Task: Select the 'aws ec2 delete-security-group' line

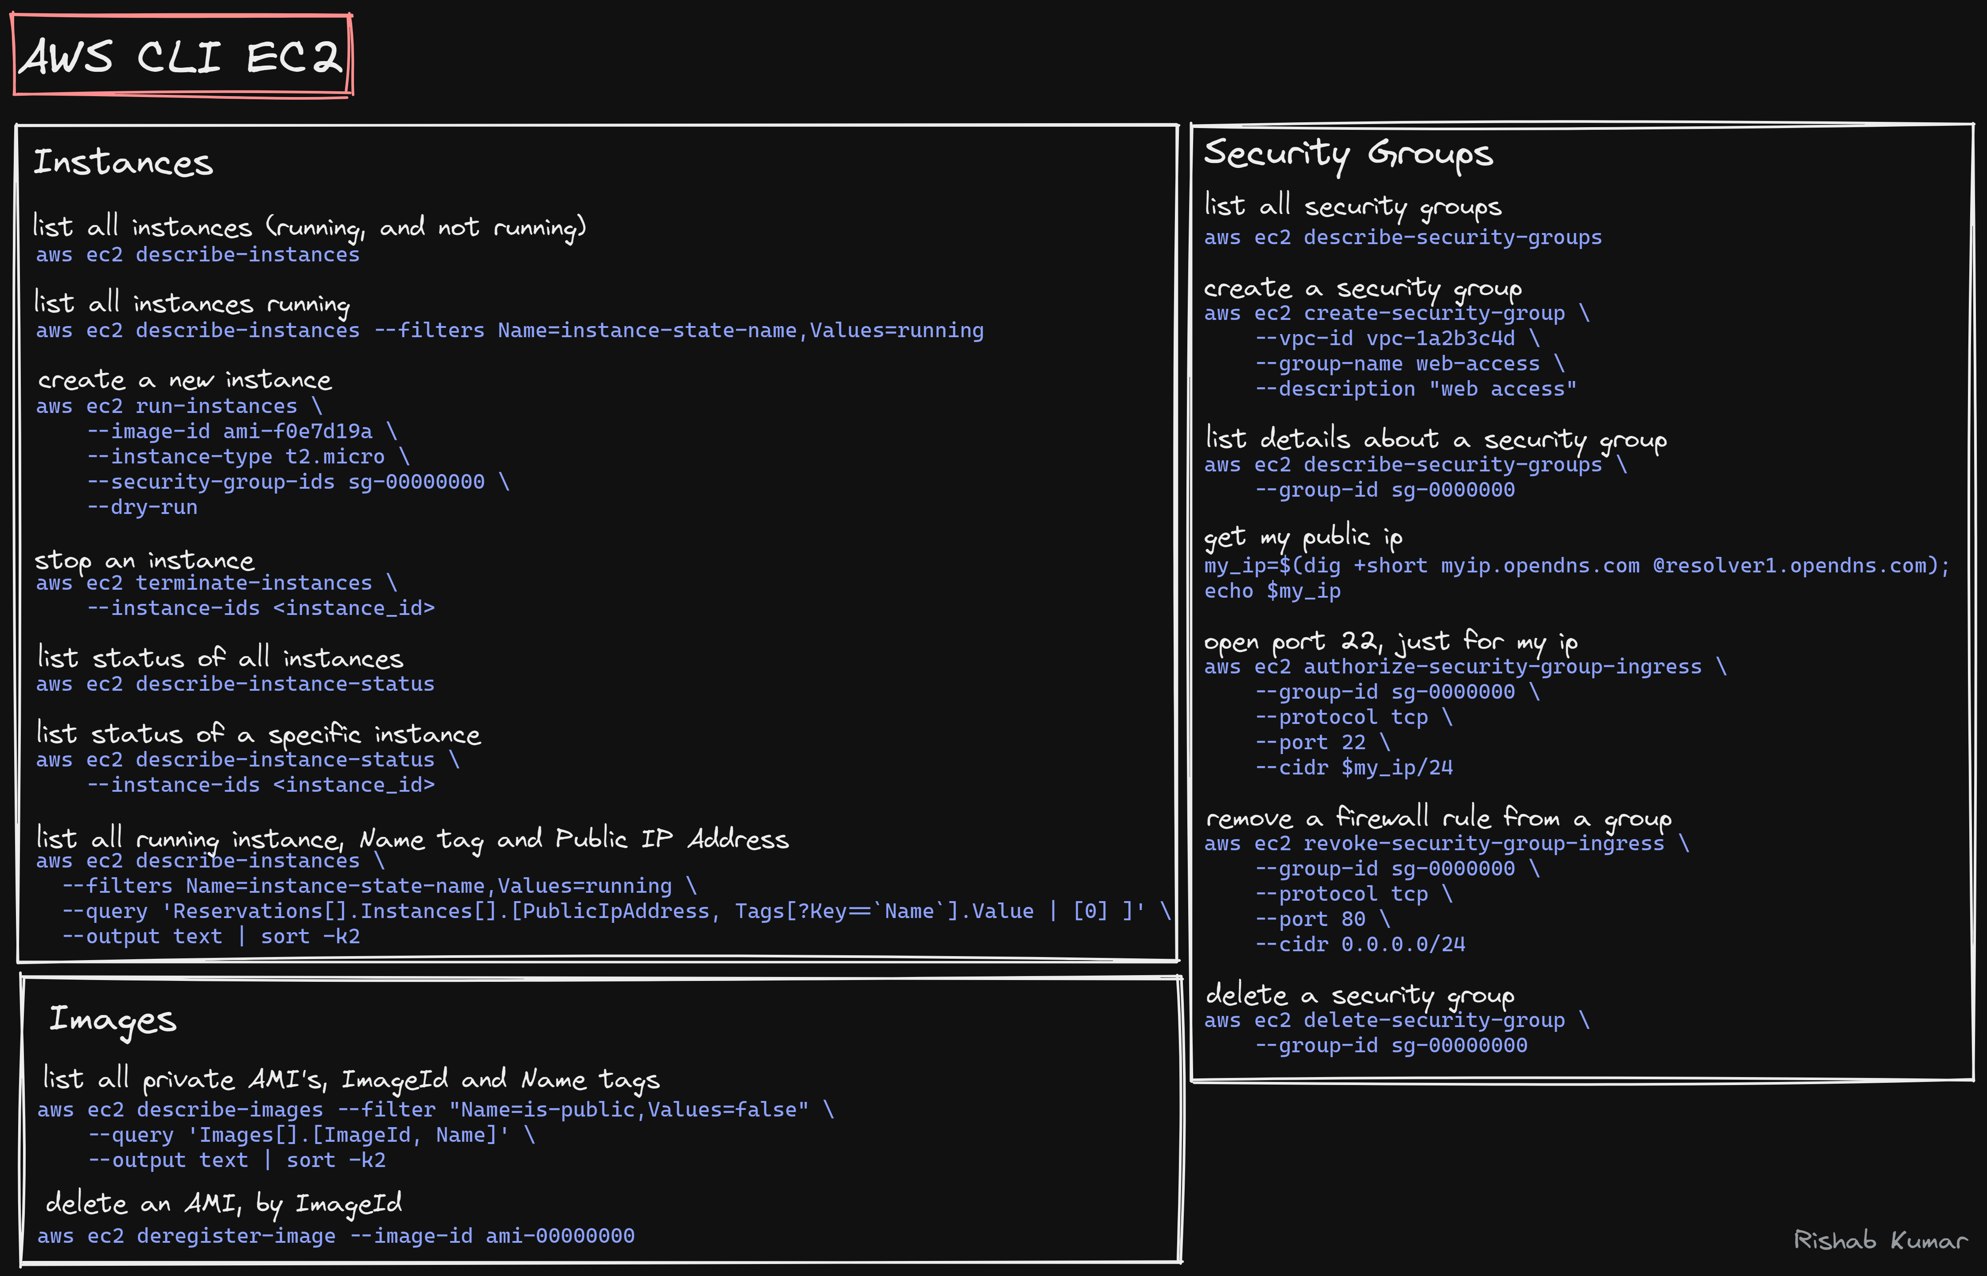Action: [1396, 1021]
